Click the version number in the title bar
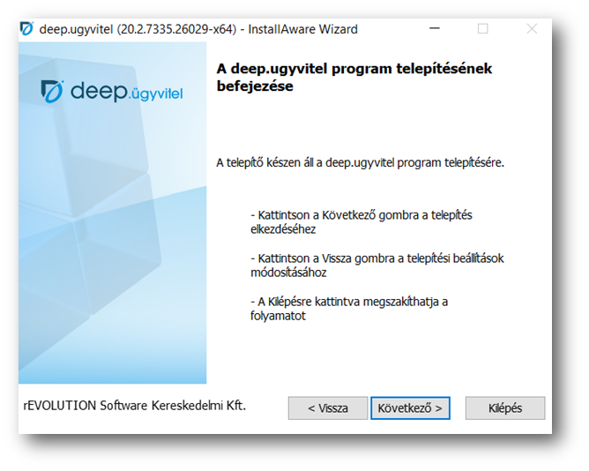Image resolution: width=589 pixels, height=471 pixels. [x=177, y=29]
